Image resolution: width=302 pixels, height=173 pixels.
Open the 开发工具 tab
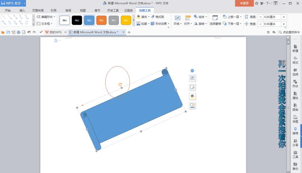113,10
